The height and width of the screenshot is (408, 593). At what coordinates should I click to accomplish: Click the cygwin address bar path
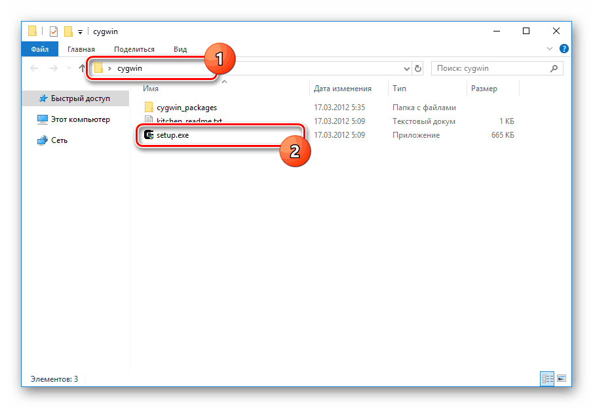(130, 68)
